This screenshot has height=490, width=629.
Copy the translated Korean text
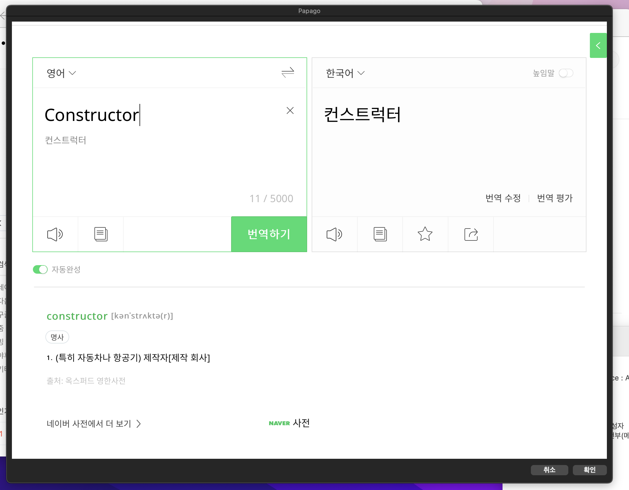point(380,234)
